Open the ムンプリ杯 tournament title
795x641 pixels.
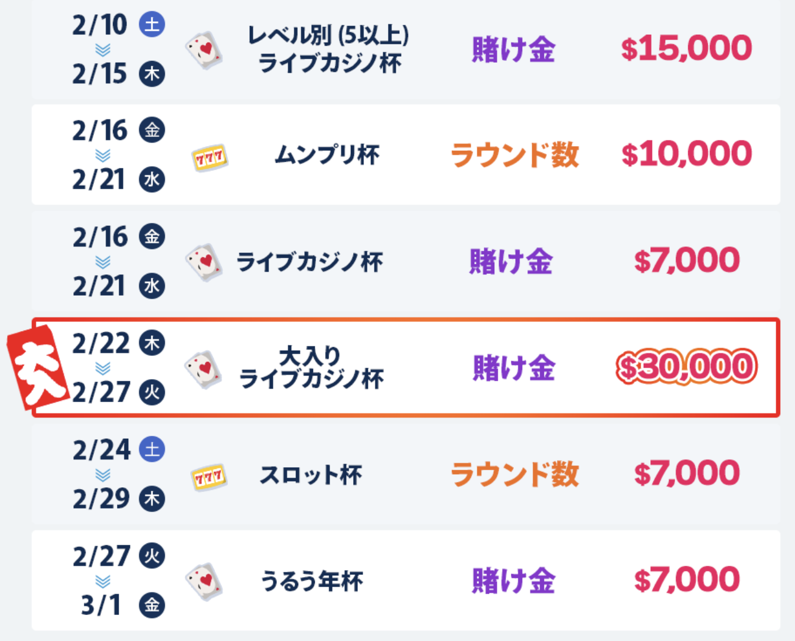327,156
